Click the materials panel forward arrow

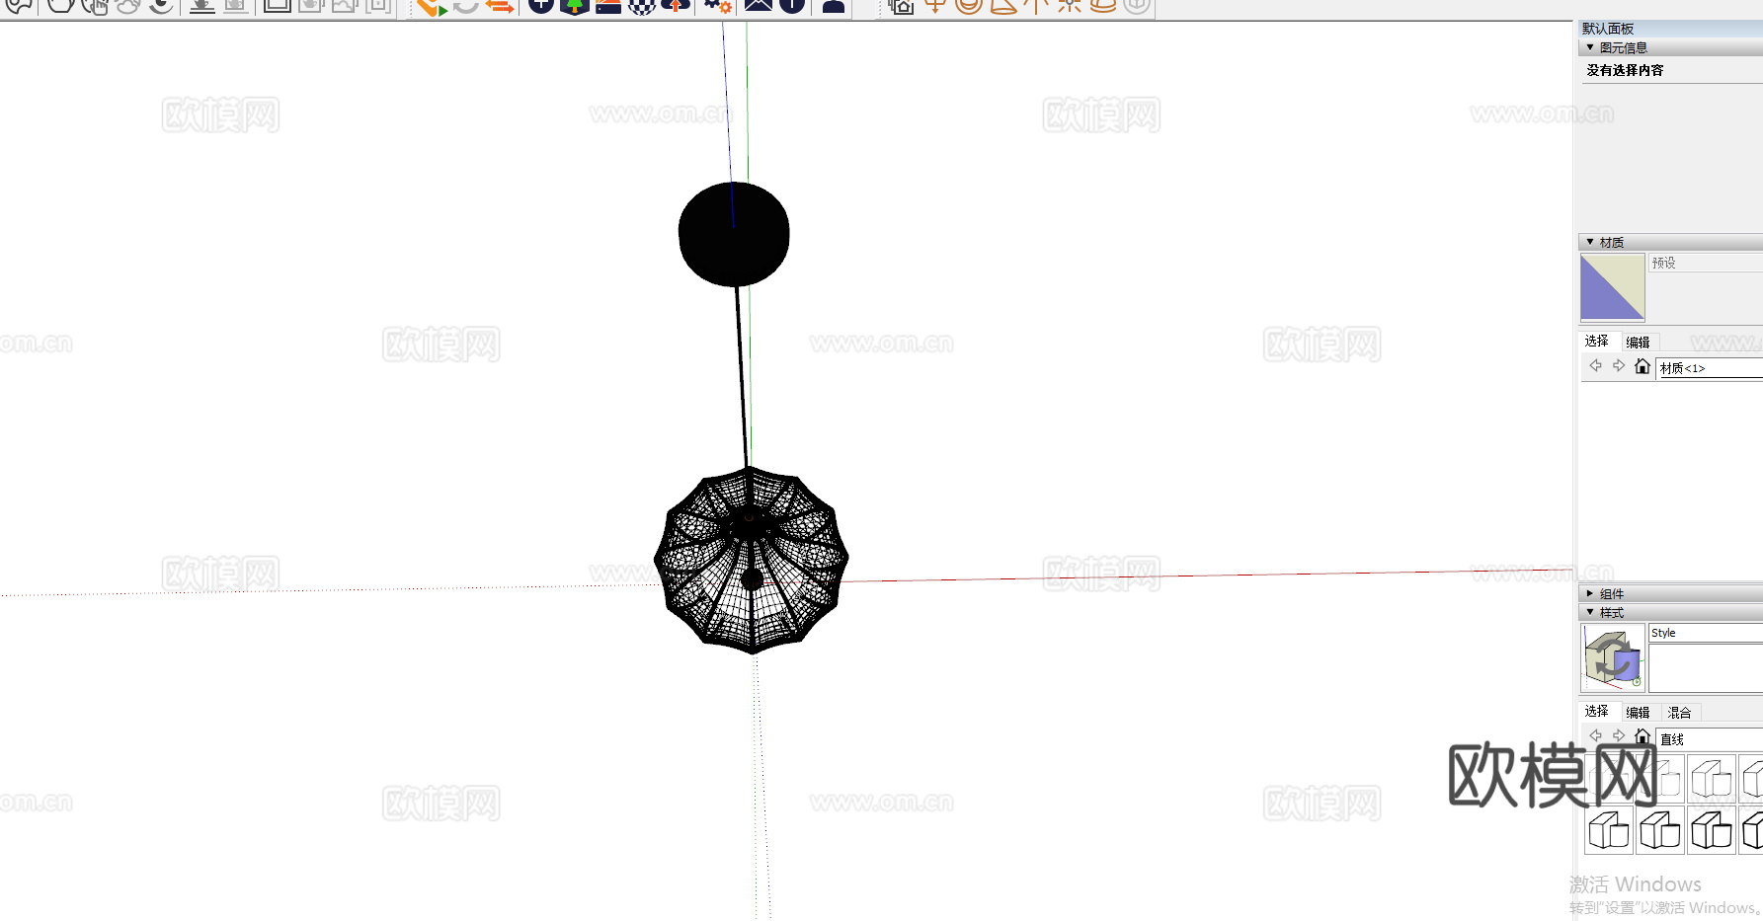(1618, 366)
